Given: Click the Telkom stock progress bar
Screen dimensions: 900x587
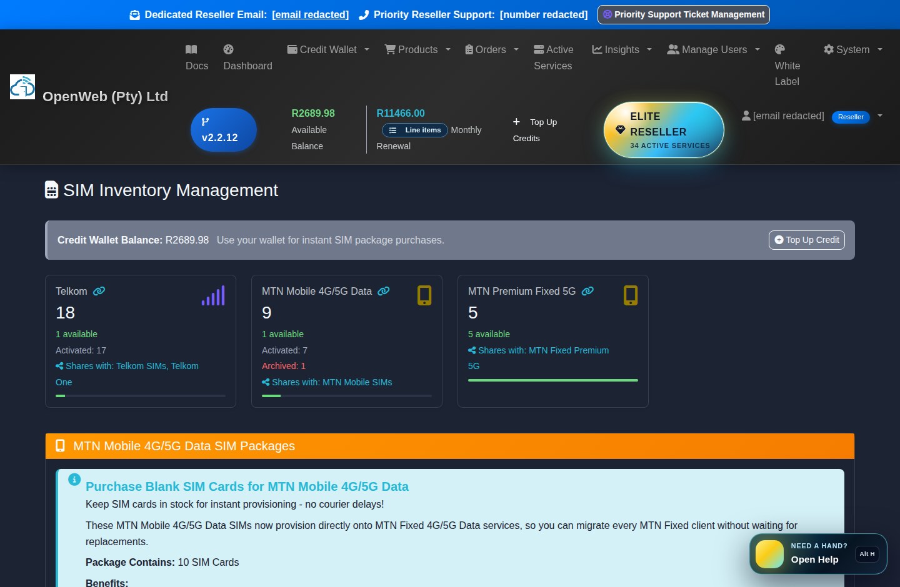Looking at the screenshot, I should pos(141,396).
